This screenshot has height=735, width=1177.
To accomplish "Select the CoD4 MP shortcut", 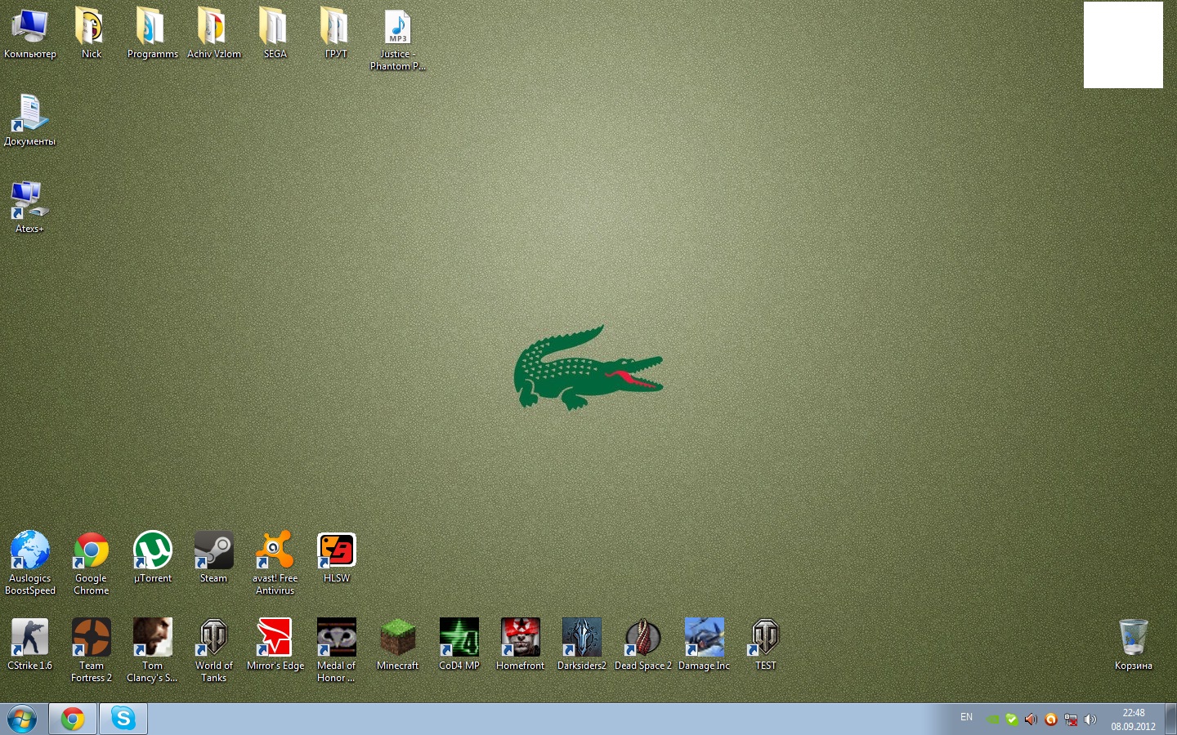I will [459, 645].
